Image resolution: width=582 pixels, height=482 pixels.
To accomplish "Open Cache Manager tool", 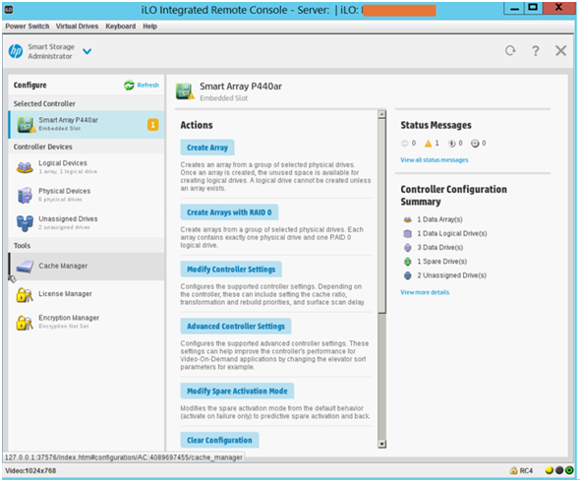I will 87,267.
